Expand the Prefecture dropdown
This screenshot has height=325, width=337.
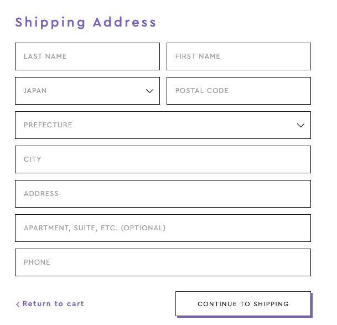pos(163,125)
